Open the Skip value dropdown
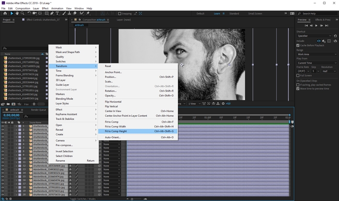 click(315, 71)
